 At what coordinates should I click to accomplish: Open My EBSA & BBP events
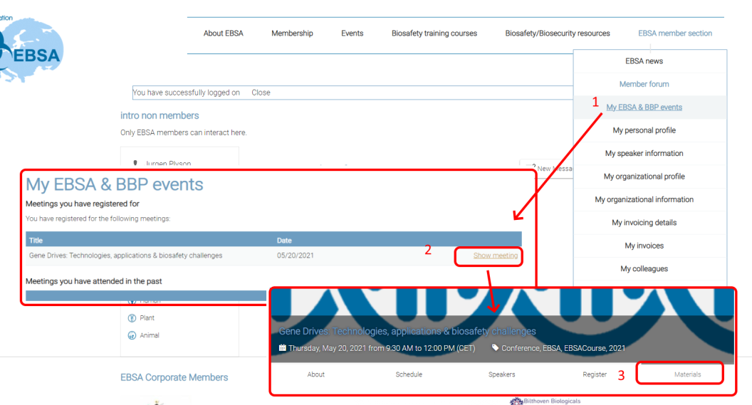[644, 107]
